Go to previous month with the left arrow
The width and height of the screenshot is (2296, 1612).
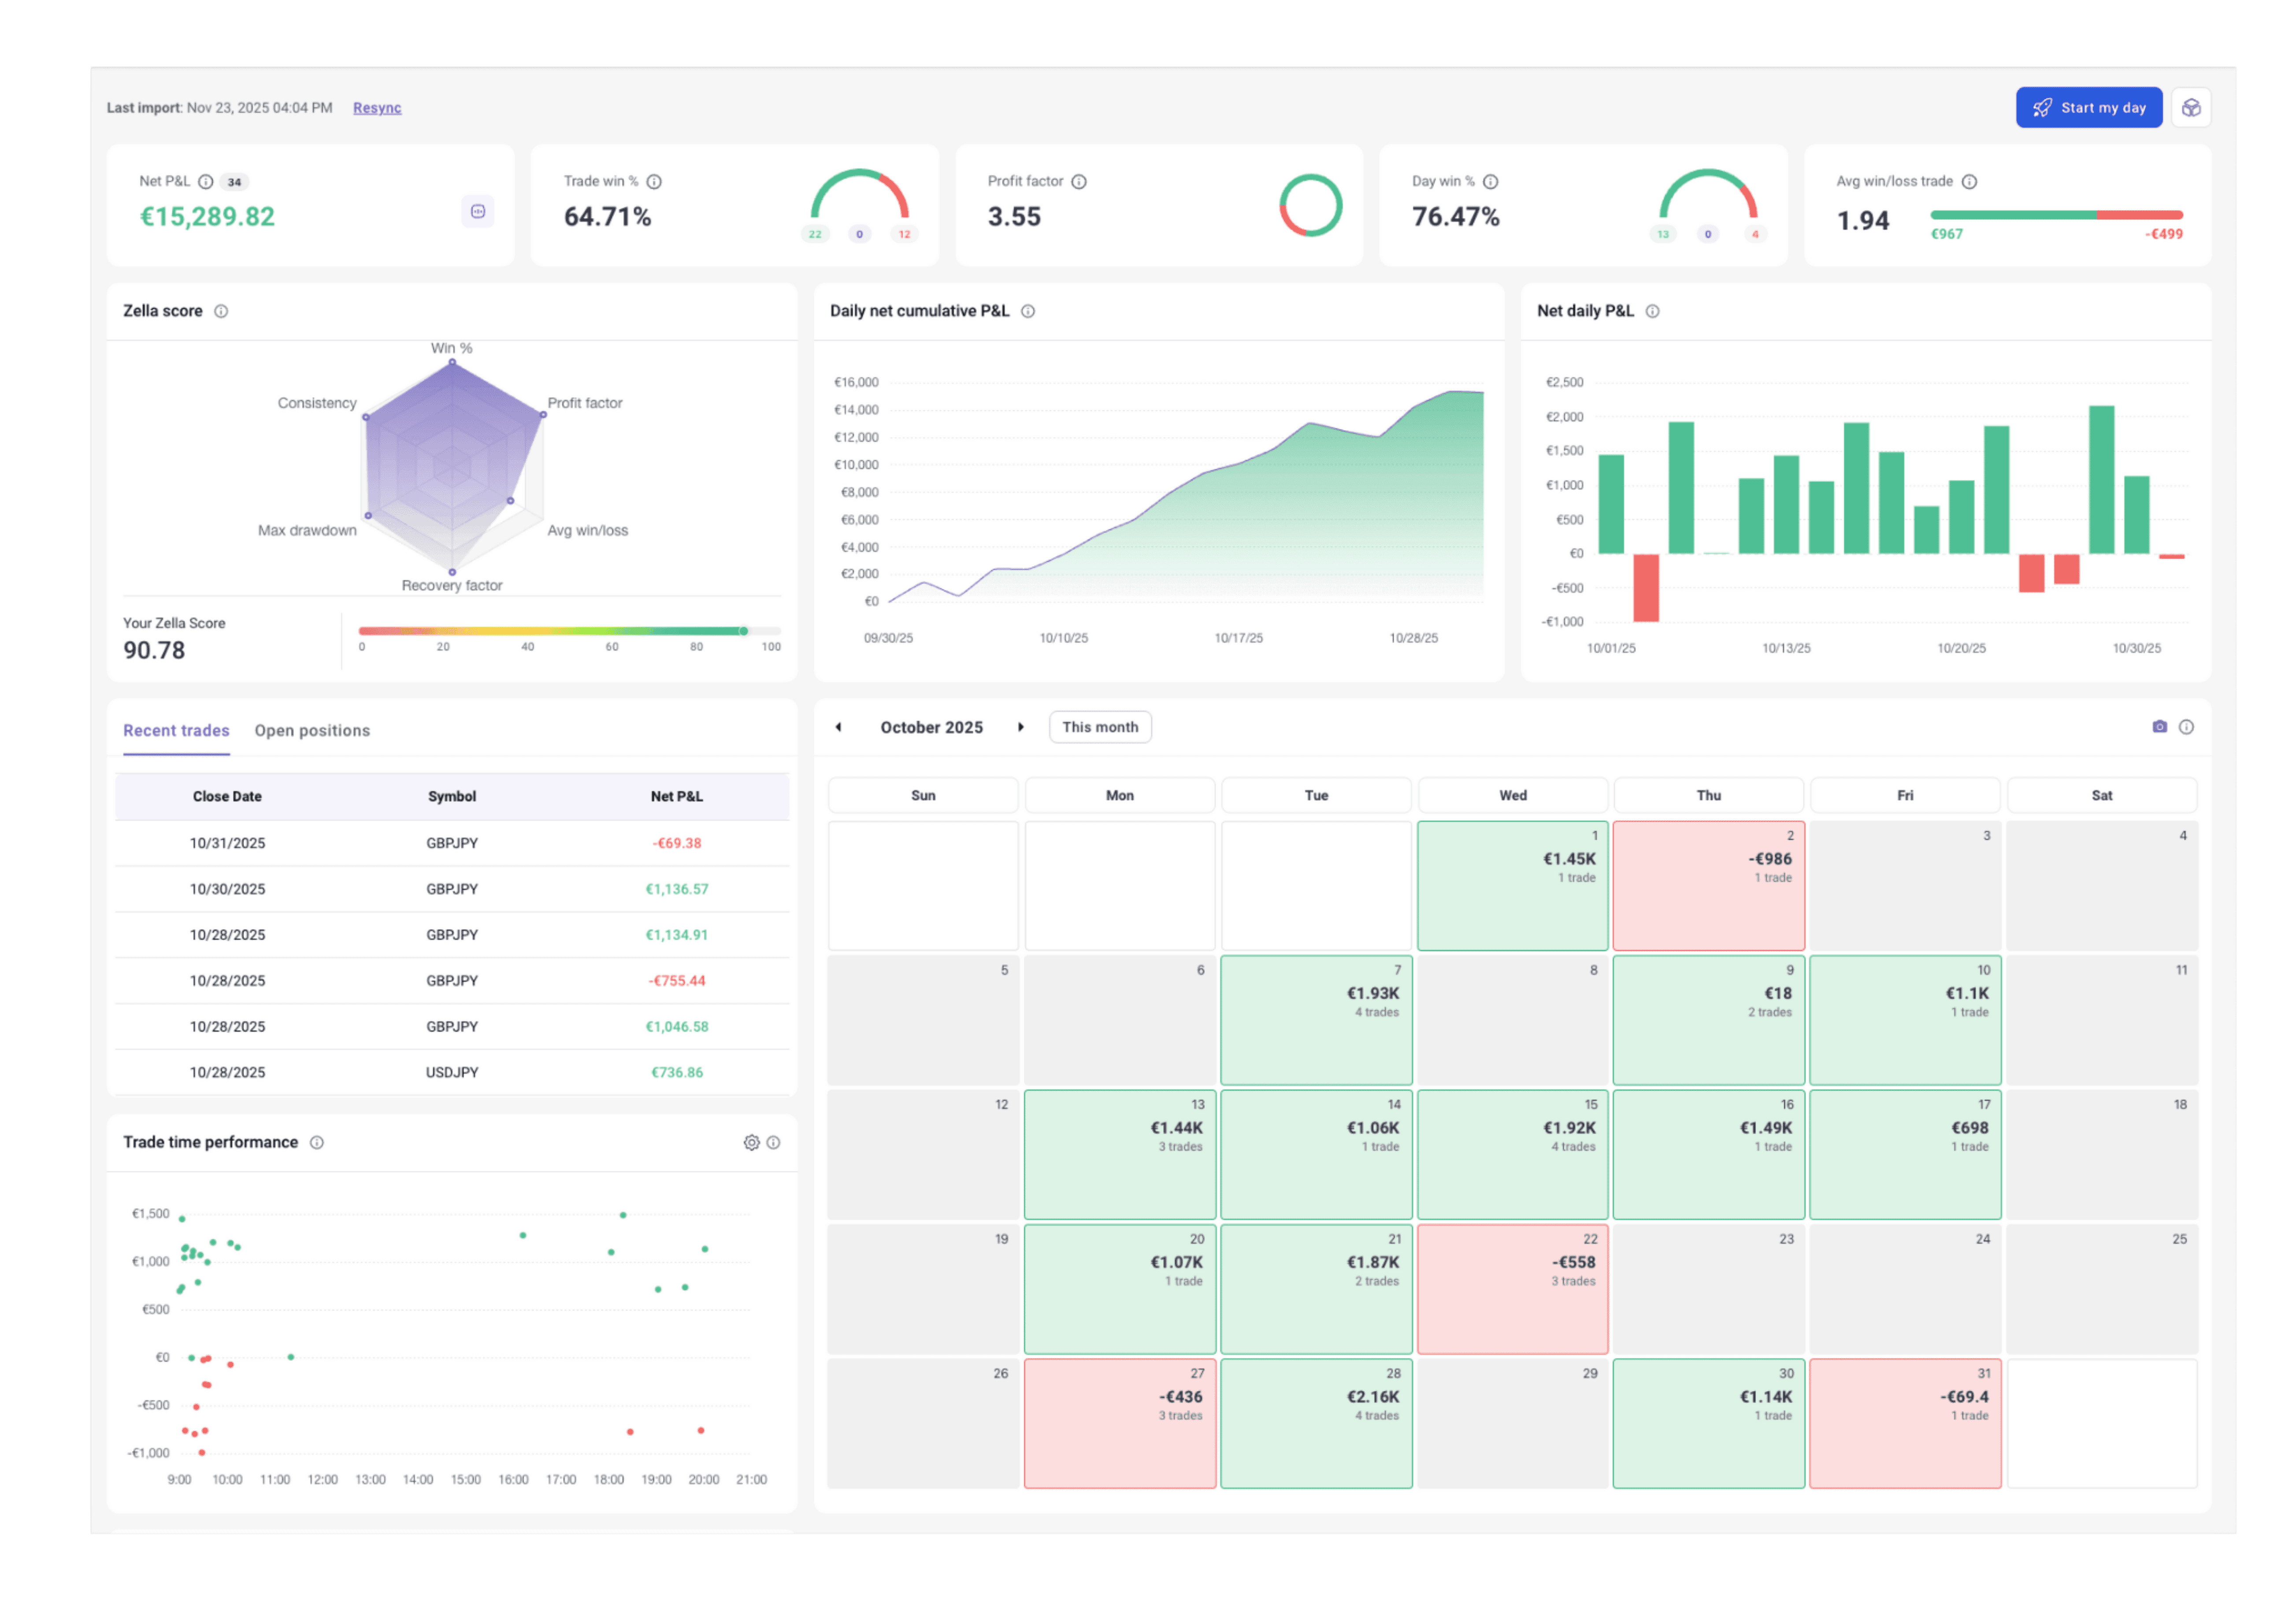(838, 727)
